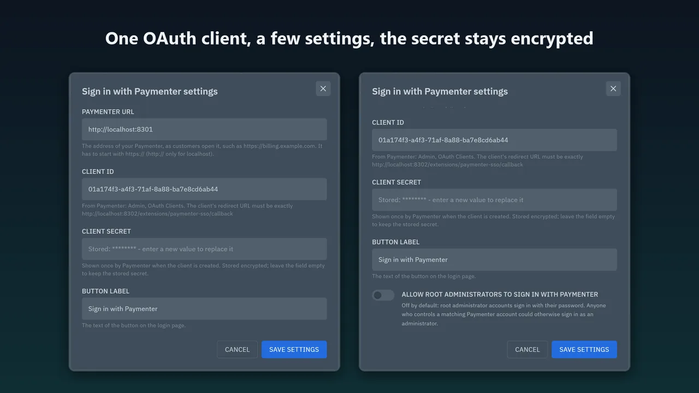Click the left dialog's redirect URL helper text
Image resolution: width=699 pixels, height=393 pixels.
click(x=187, y=210)
